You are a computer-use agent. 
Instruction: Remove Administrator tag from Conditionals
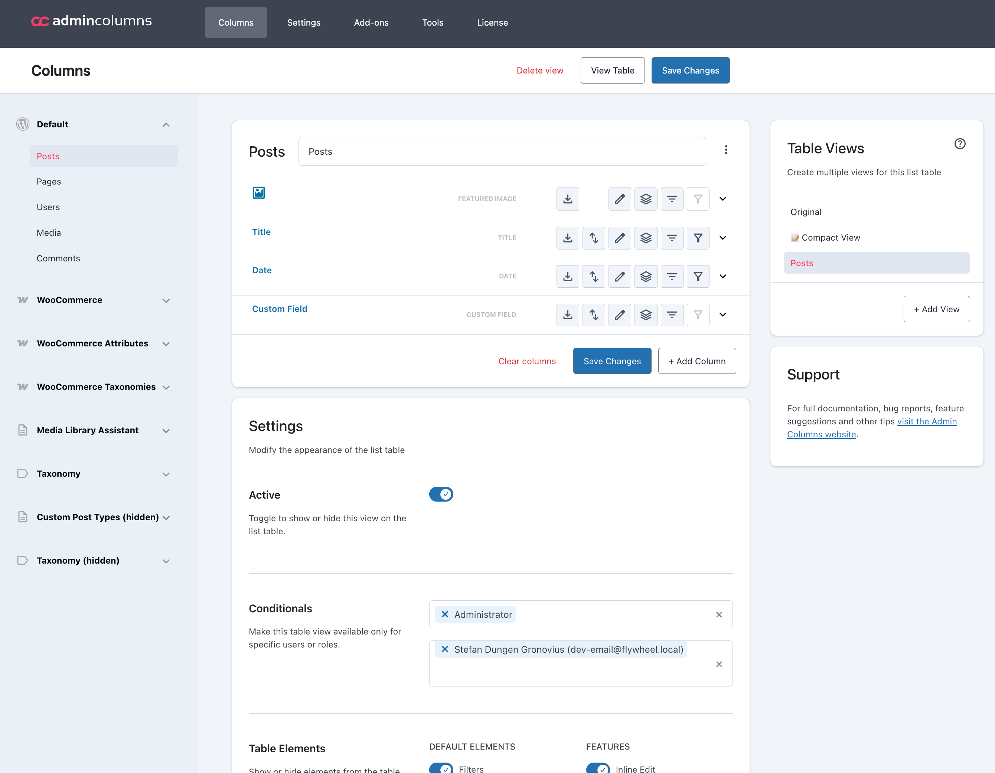(445, 614)
